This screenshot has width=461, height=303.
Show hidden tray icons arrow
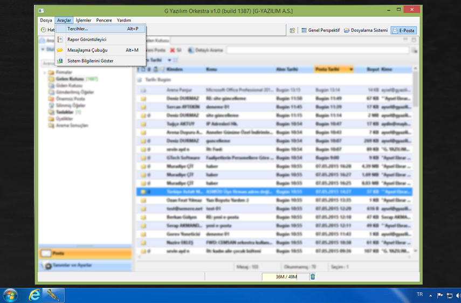[430, 295]
